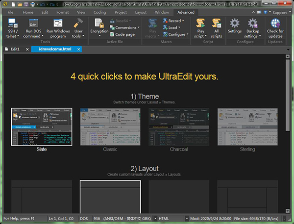Click File size status bar entry
Screen dimensions: 294x224
pos(256,219)
